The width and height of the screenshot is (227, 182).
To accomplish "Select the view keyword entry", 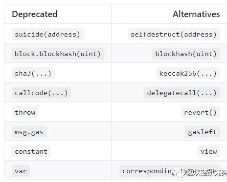I will (x=209, y=151).
